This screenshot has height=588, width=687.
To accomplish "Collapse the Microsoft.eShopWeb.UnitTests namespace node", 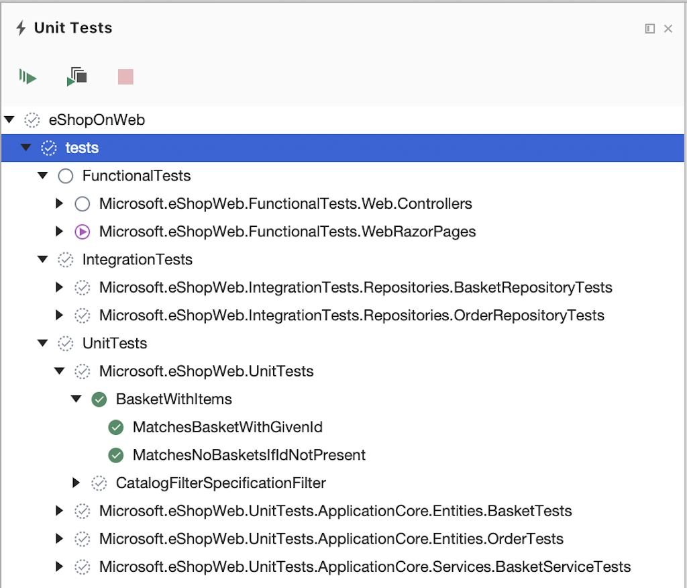I will [60, 371].
